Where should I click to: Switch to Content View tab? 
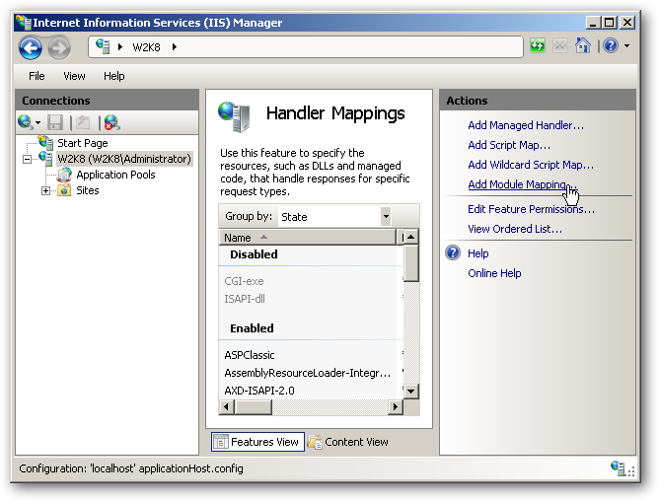point(348,442)
